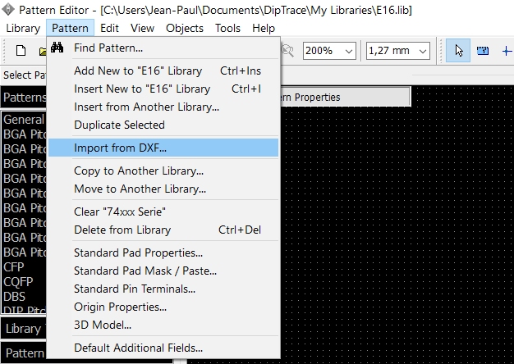
Task: Click Duplicate Selected menu entry
Action: tap(163, 125)
